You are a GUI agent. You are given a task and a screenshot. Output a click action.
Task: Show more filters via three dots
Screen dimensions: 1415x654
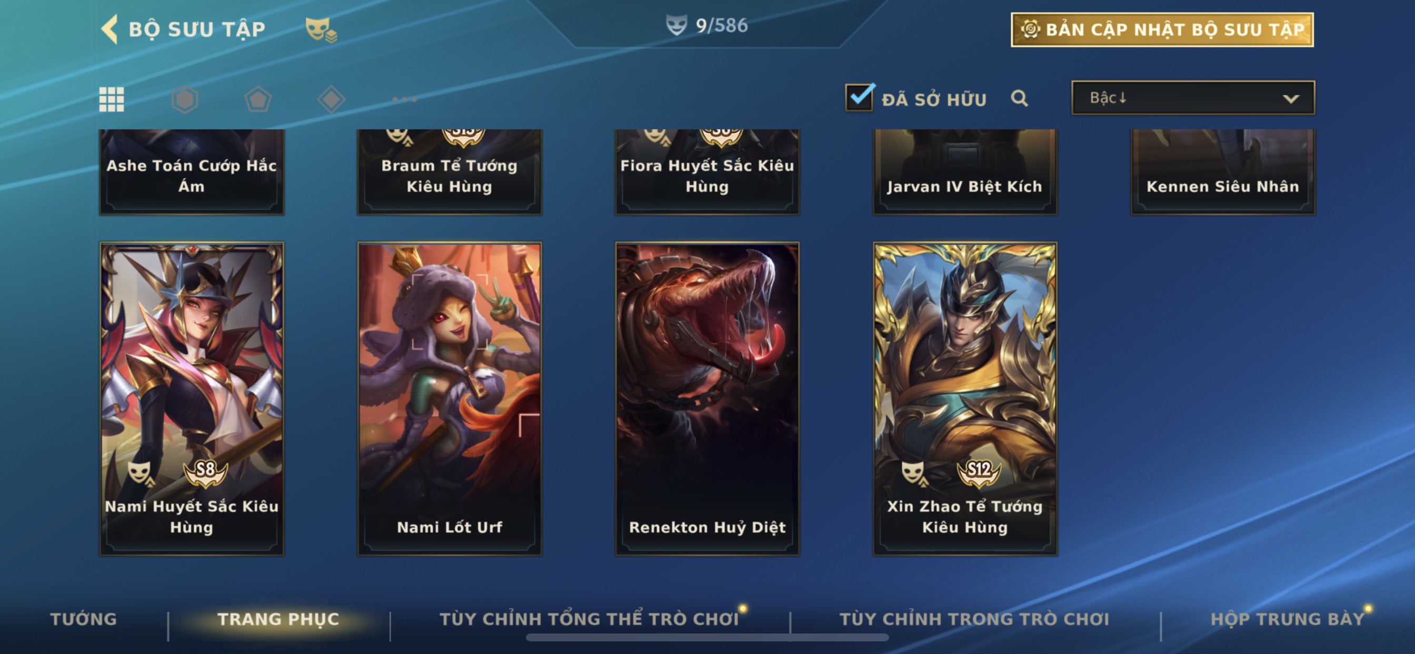pos(405,100)
